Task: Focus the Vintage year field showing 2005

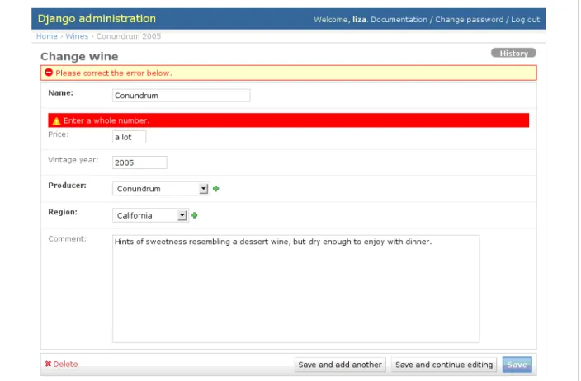Action: (139, 162)
